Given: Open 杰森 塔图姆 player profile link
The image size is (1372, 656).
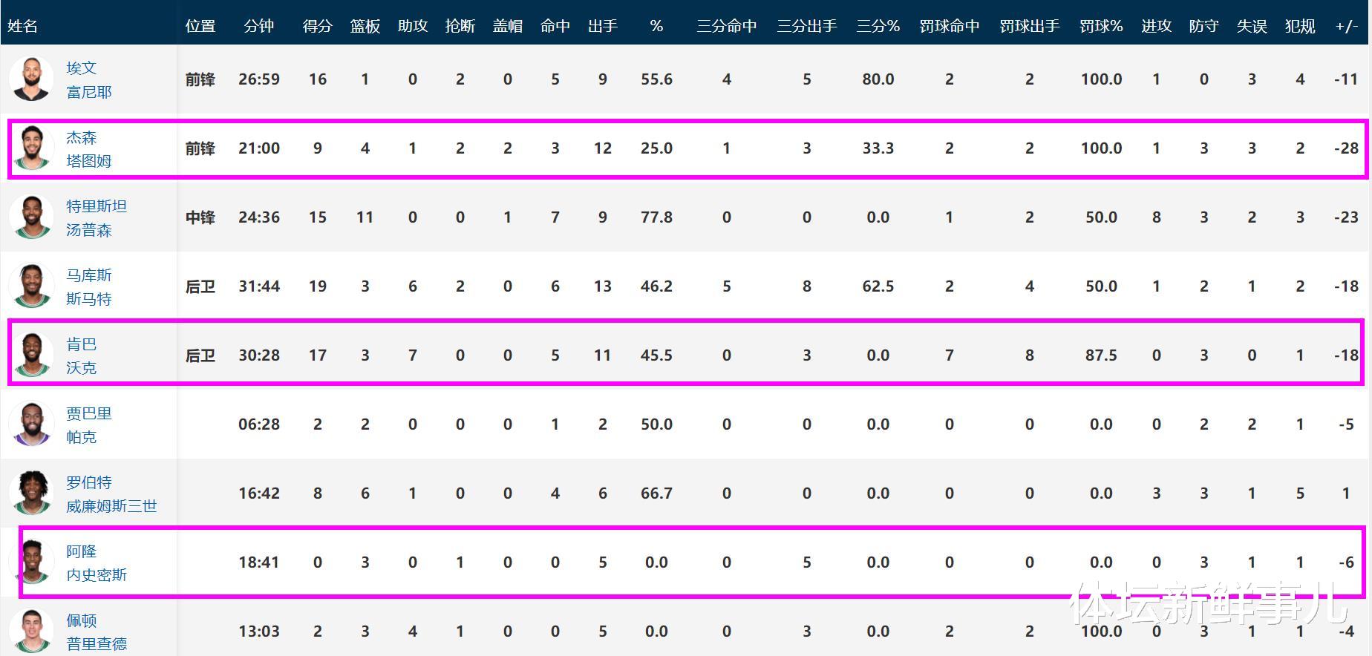Looking at the screenshot, I should pos(88,148).
